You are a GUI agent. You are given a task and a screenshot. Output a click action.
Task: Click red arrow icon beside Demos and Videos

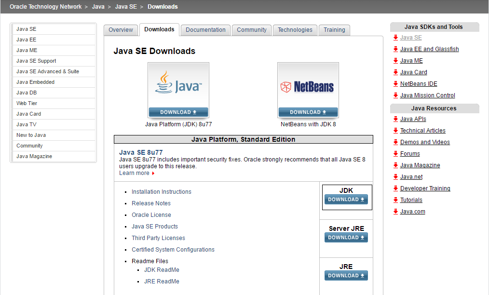pyautogui.click(x=395, y=142)
